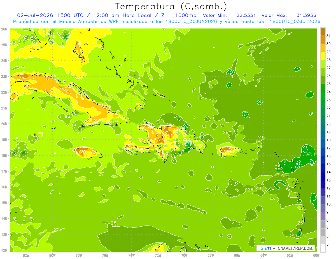The width and height of the screenshot is (336, 259).
Task: Click the longitude axis label 68W
Action: (x=211, y=255)
